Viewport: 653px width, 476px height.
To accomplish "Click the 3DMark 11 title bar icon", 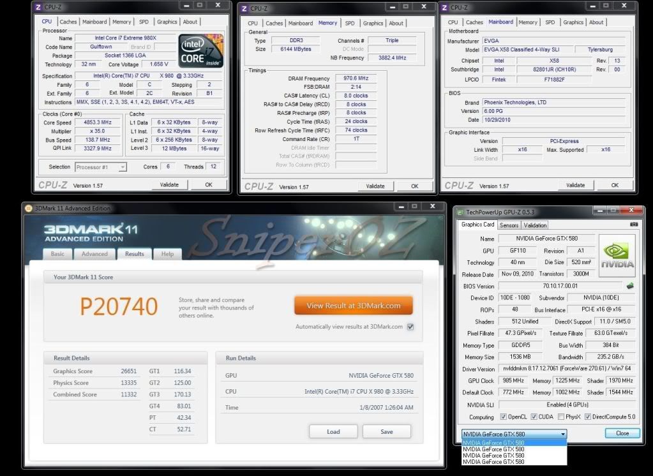I will (28, 208).
